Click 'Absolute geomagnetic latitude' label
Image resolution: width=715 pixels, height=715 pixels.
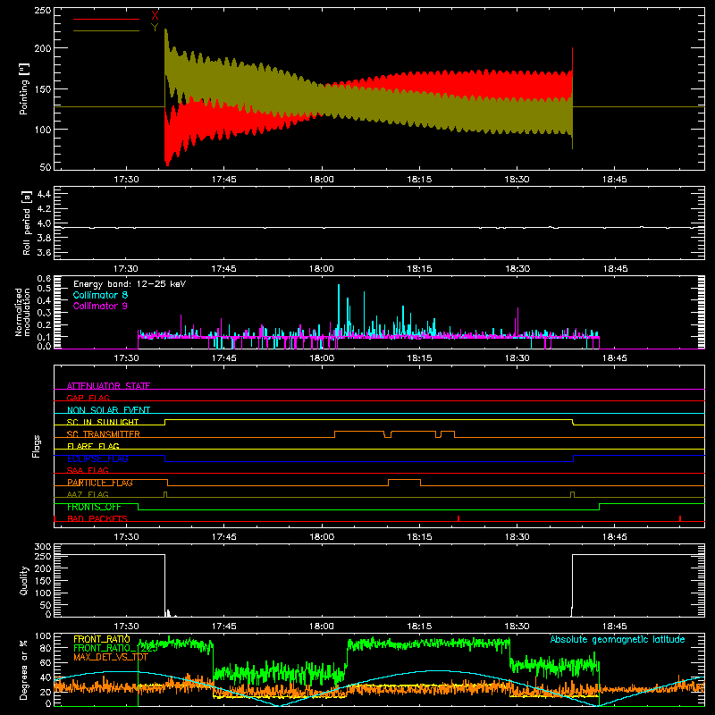click(618, 639)
